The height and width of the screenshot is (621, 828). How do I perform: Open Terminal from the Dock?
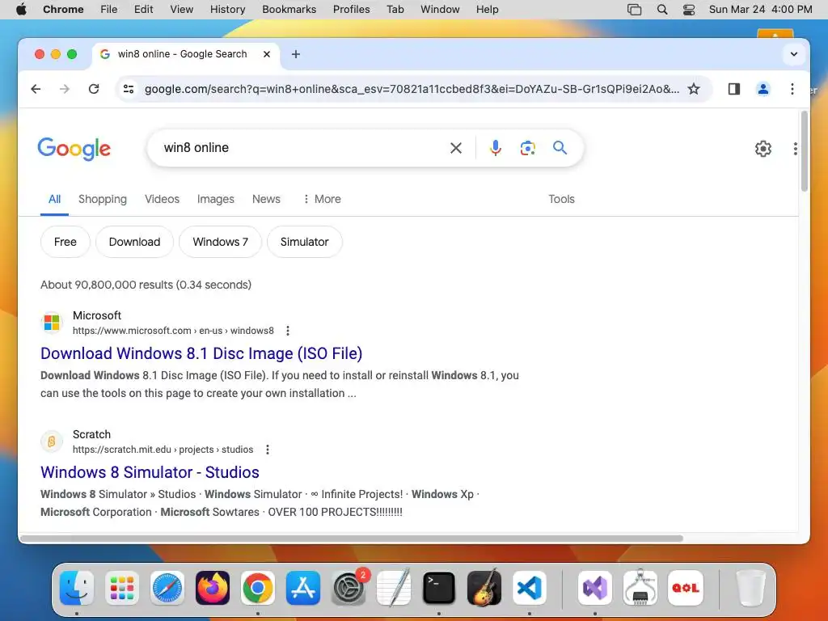tap(439, 588)
